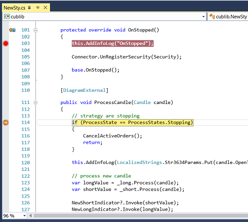The image size is (248, 222).
Task: Click the Candle type in ProcessCandle signature
Action: tap(142, 102)
